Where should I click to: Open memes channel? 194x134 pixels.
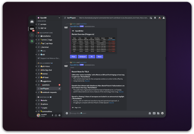tap(49, 74)
